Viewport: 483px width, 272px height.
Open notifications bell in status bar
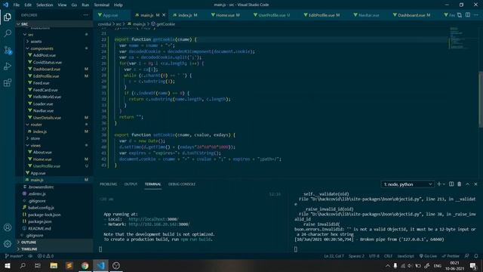476,256
